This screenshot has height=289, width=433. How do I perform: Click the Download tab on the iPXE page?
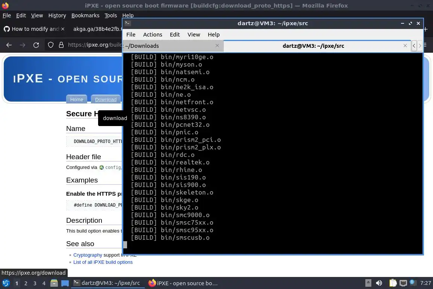coord(106,99)
